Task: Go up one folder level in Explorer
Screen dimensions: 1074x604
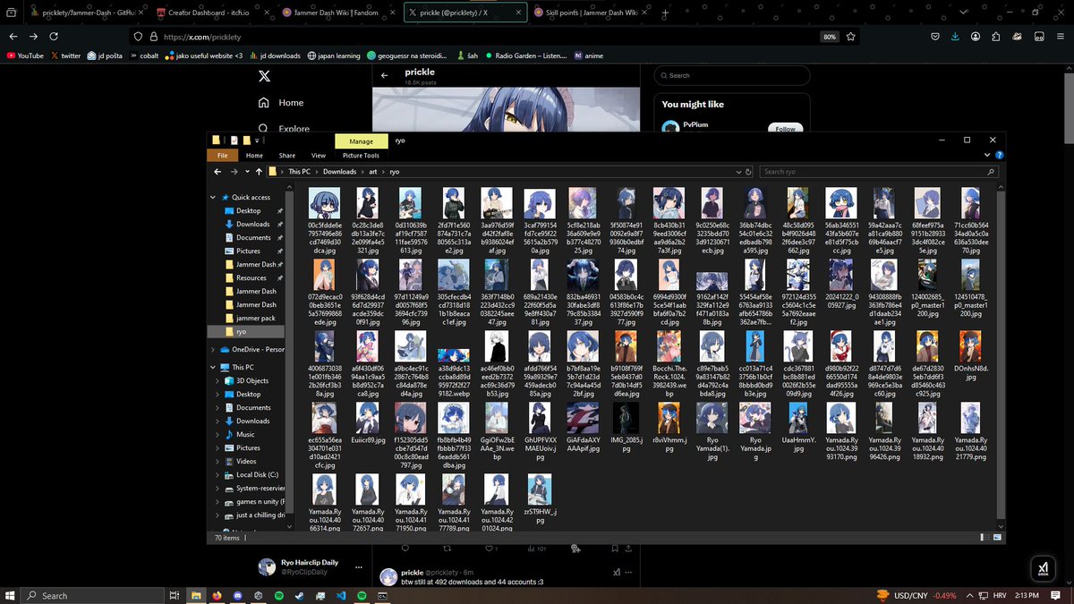Action: click(x=260, y=171)
